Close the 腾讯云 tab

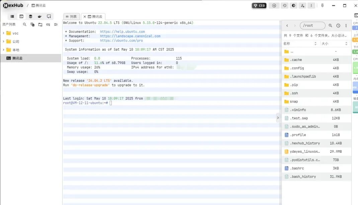tap(85, 17)
